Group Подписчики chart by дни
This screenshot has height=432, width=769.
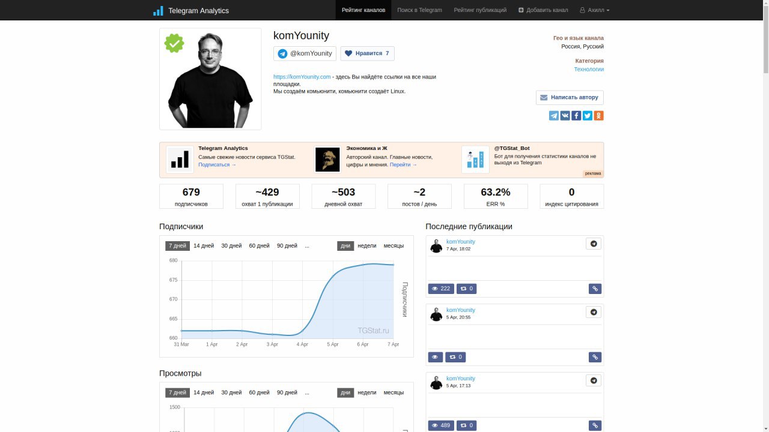tap(345, 246)
